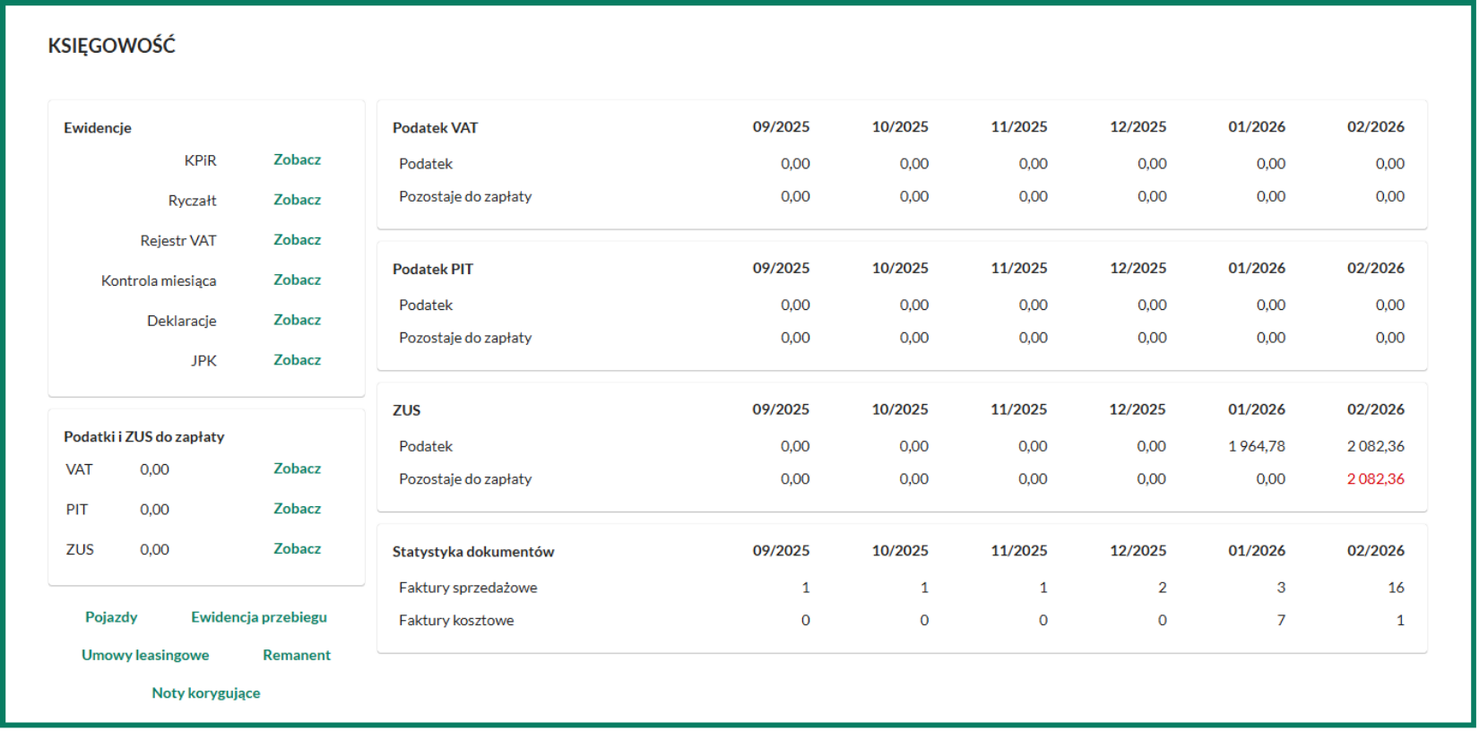This screenshot has height=731, width=1479.
Task: Click Faktury kosztowe row label
Action: point(456,621)
